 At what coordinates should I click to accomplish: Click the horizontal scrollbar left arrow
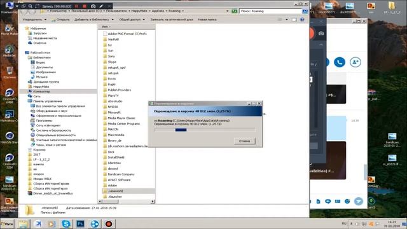(x=100, y=202)
